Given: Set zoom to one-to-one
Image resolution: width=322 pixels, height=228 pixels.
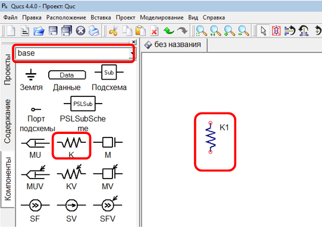Looking at the screenshot, I should [x=215, y=31].
